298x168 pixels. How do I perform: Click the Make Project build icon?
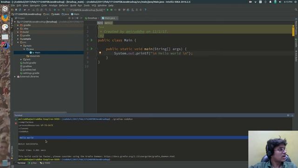tap(64, 10)
